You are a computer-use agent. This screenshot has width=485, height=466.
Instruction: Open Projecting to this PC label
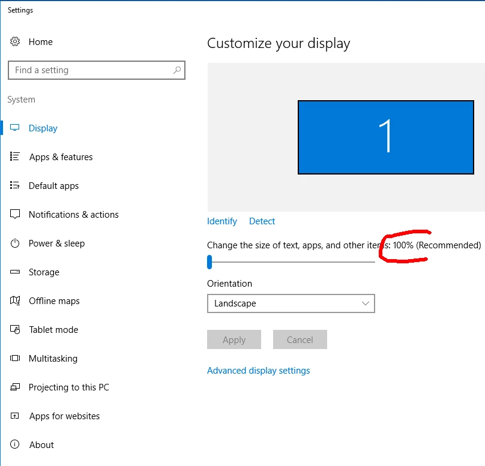tap(69, 387)
